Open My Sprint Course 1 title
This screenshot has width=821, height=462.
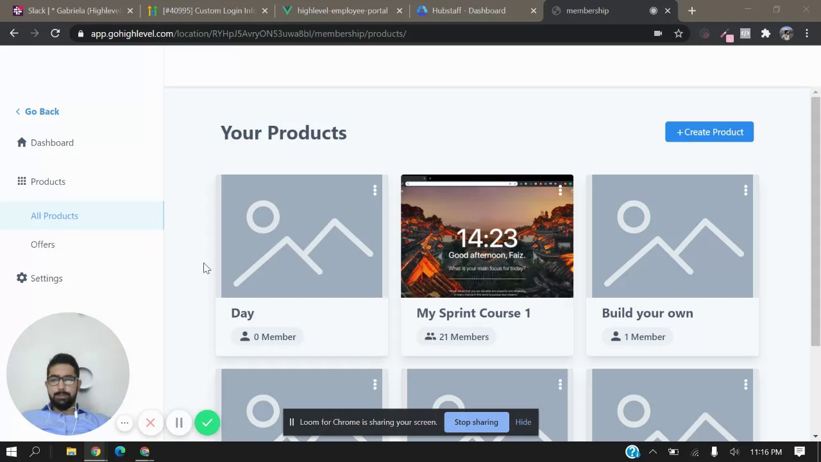(x=473, y=313)
